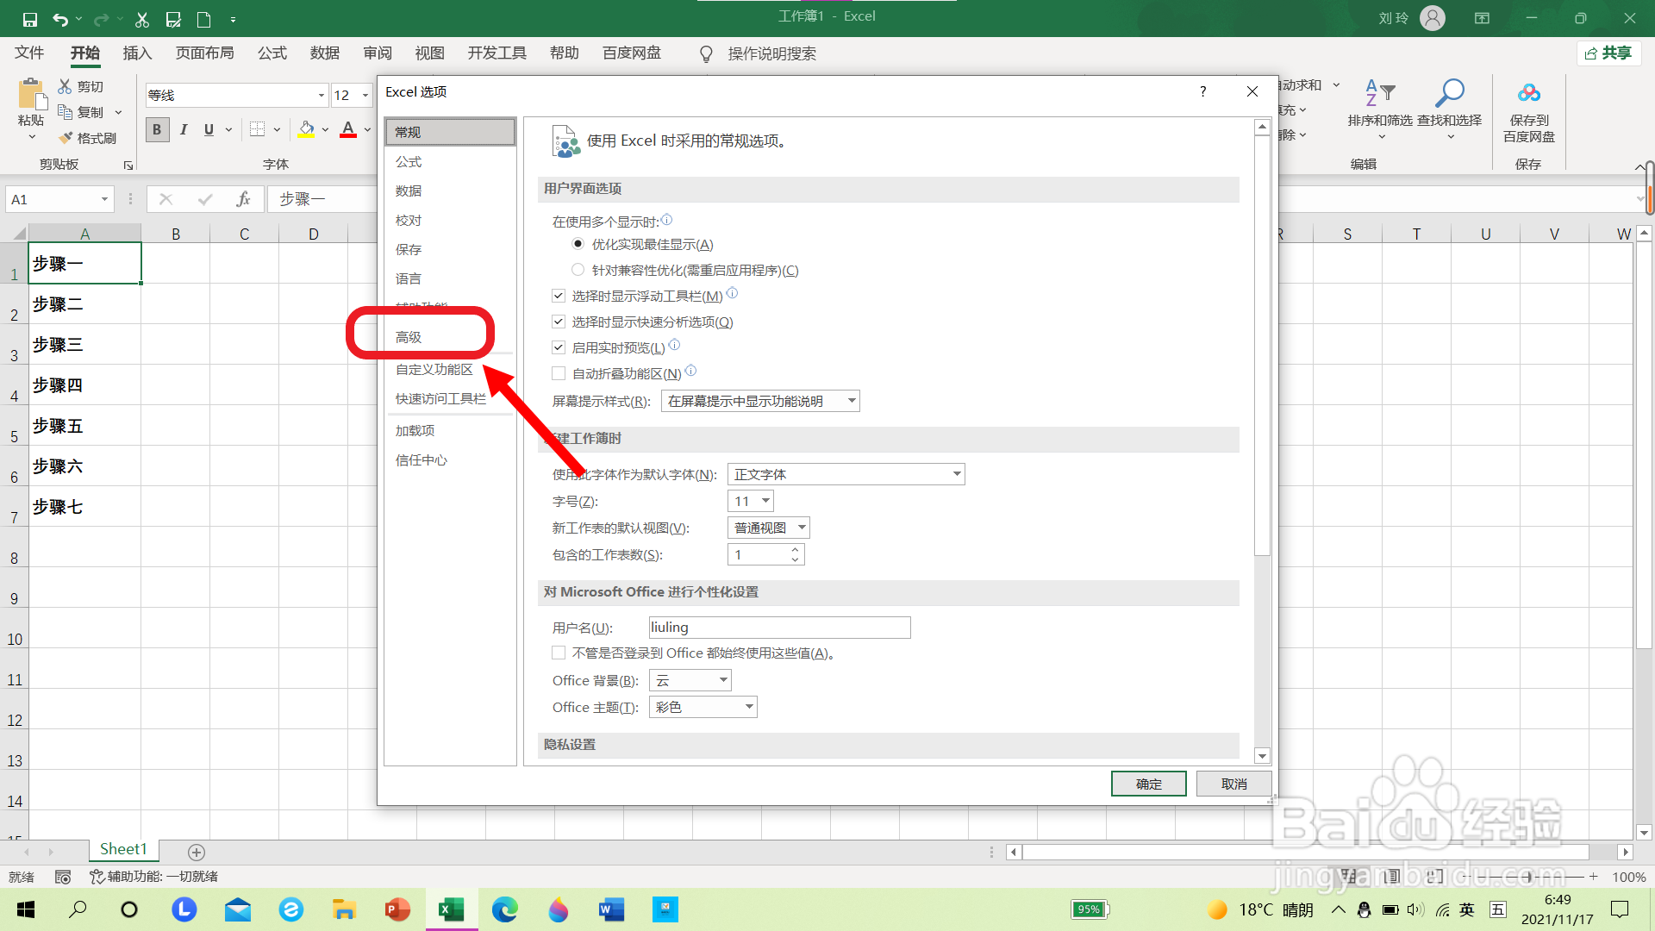The image size is (1655, 931).
Task: Click the Insert Function fx icon
Action: (x=243, y=199)
